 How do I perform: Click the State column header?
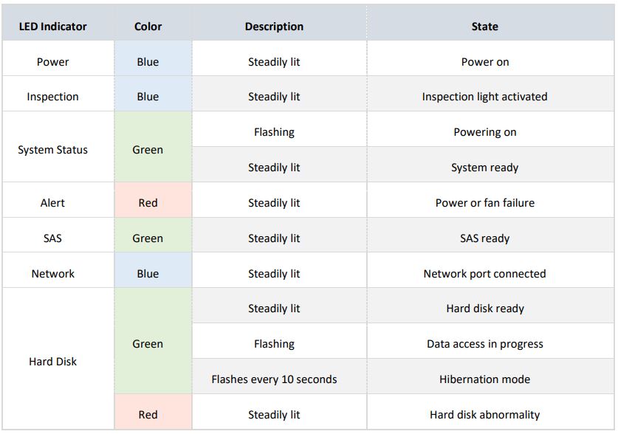point(484,27)
